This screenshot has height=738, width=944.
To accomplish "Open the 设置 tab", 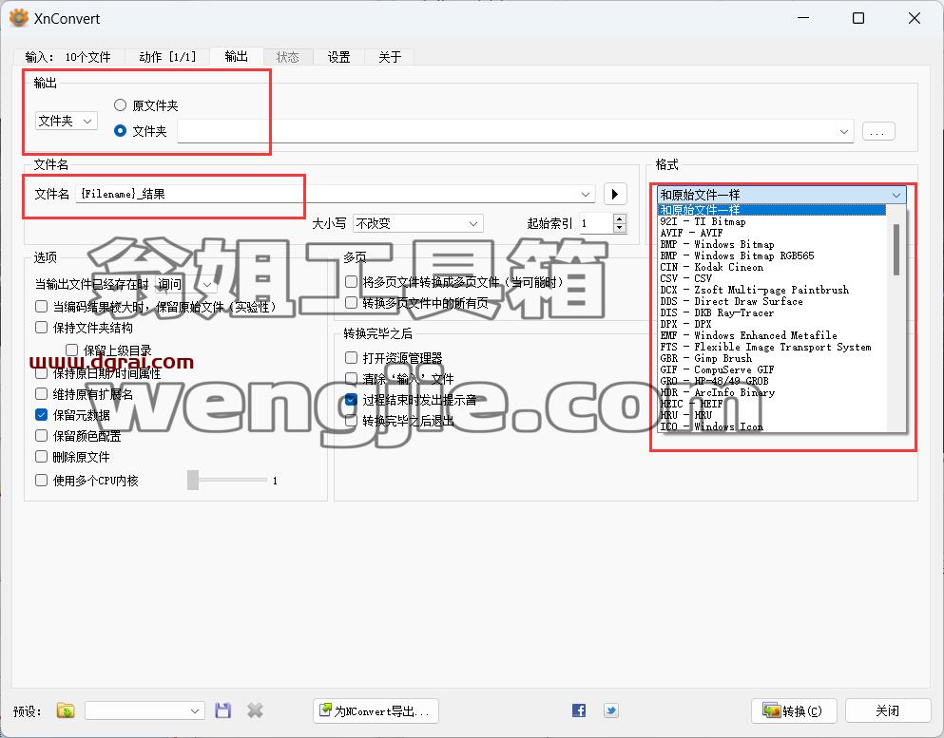I will 339,57.
